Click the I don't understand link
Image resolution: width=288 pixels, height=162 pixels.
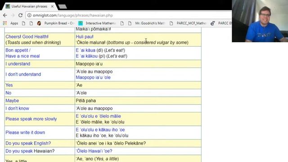[x=23, y=74]
